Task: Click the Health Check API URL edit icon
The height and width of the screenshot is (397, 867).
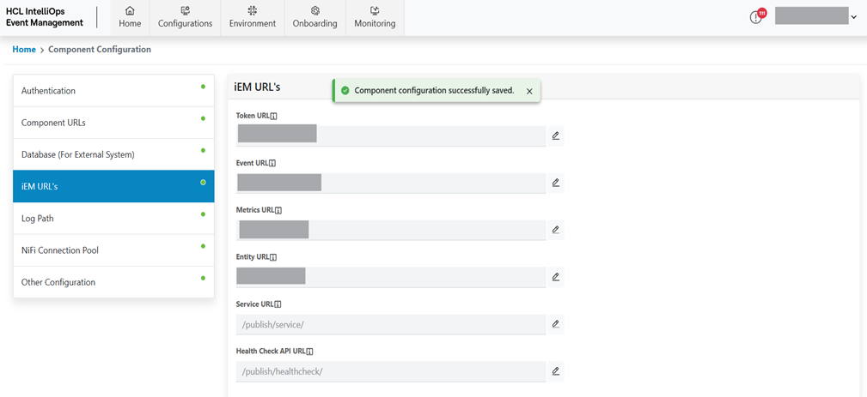Action: click(556, 371)
